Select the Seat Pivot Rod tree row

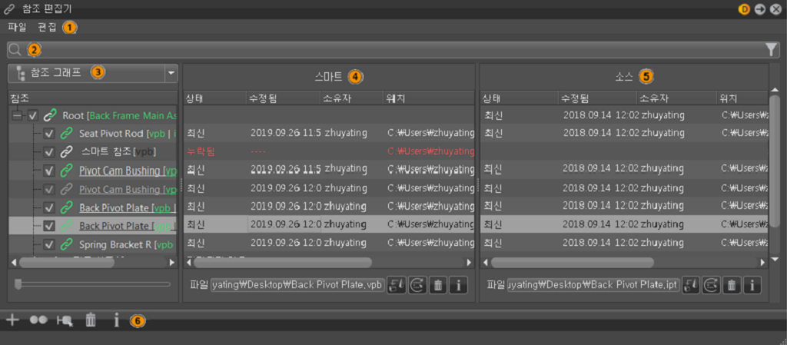(93, 134)
